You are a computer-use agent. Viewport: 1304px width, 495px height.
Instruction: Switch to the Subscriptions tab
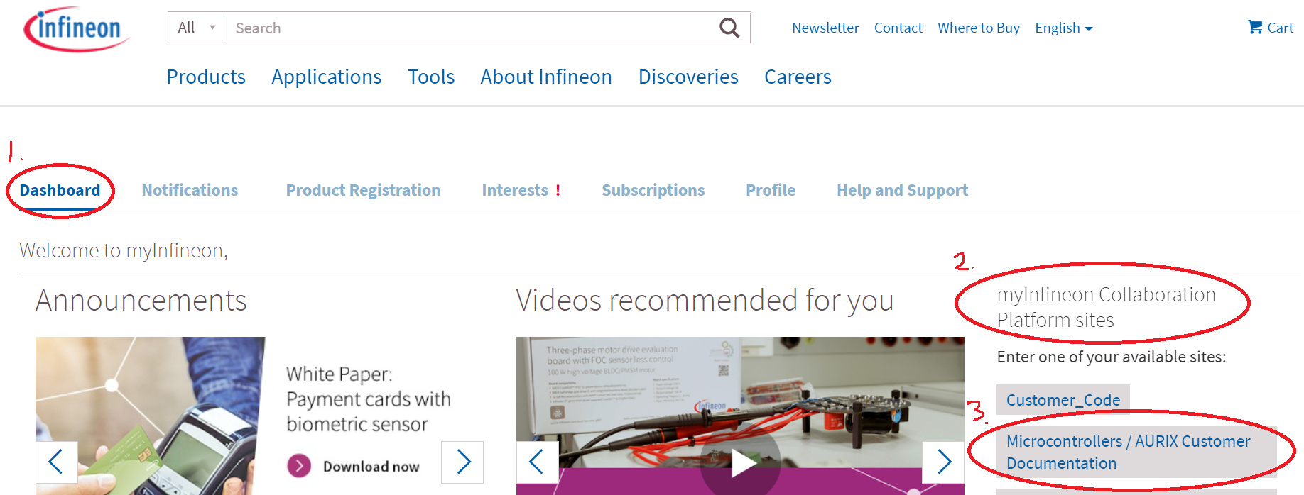pyautogui.click(x=653, y=190)
